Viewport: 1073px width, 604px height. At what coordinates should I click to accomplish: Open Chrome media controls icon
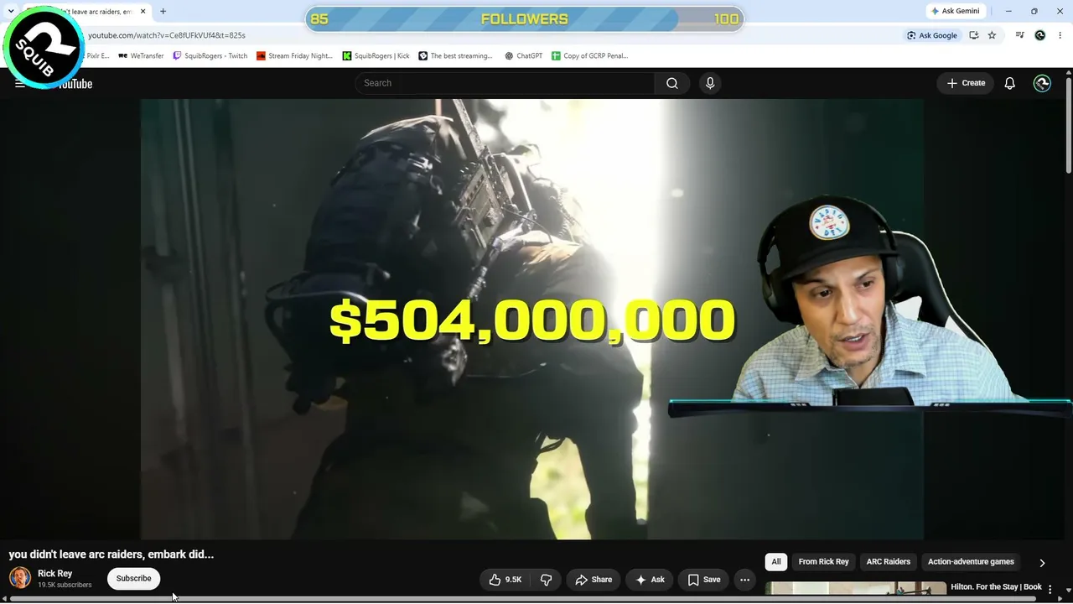pos(1019,35)
